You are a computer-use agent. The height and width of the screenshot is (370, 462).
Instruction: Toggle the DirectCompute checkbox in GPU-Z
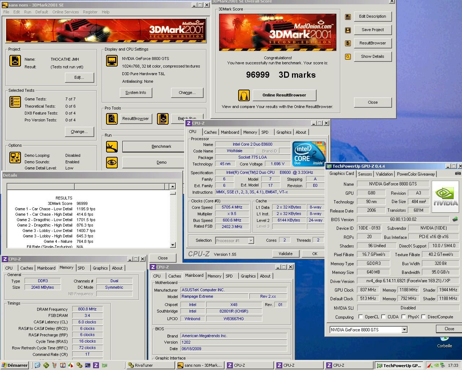[423, 317]
